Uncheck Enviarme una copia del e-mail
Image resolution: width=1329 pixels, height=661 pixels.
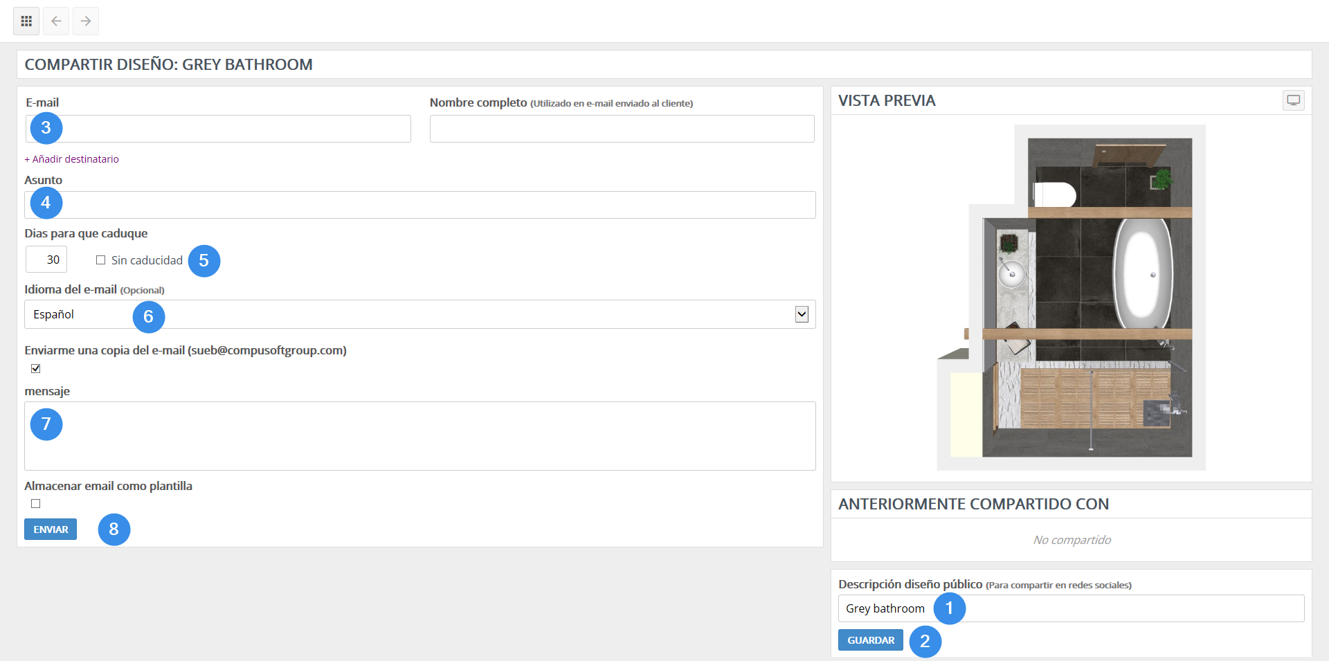pos(36,368)
